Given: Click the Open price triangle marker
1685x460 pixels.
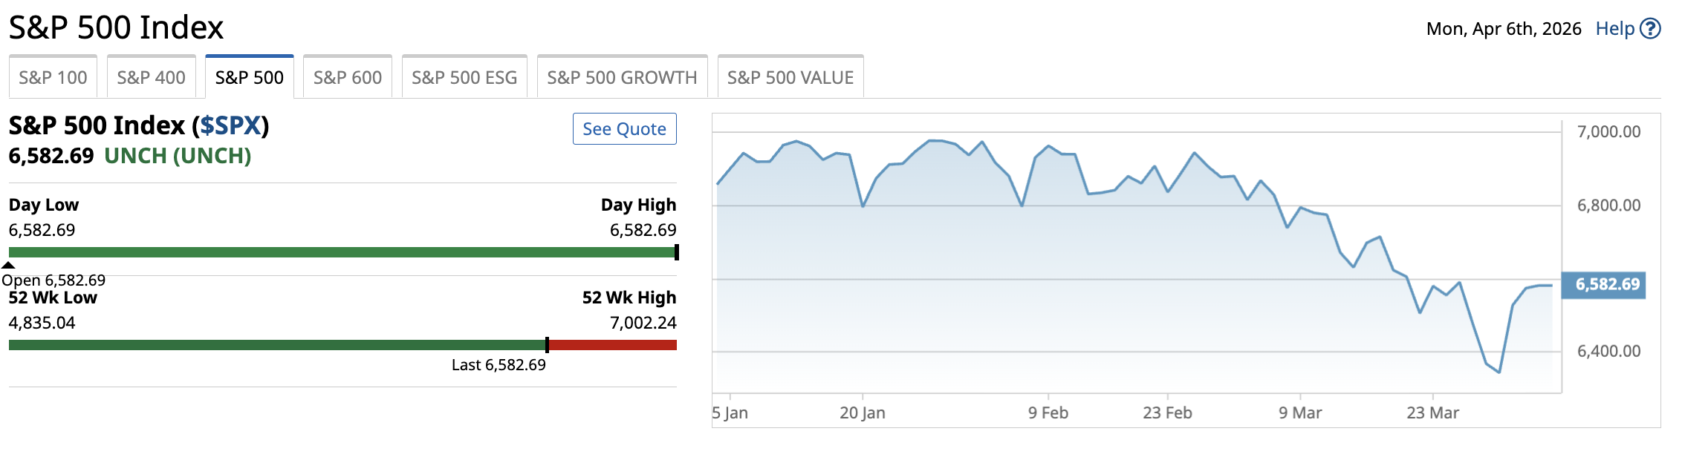Looking at the screenshot, I should coord(8,265).
